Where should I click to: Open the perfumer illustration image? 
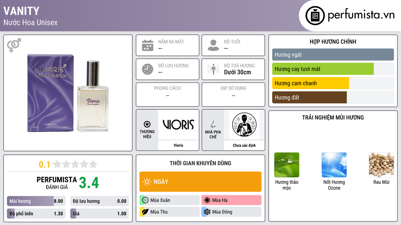[244, 125]
